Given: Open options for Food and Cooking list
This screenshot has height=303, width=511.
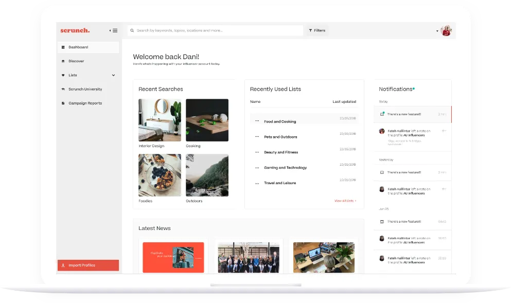Looking at the screenshot, I should point(257,121).
